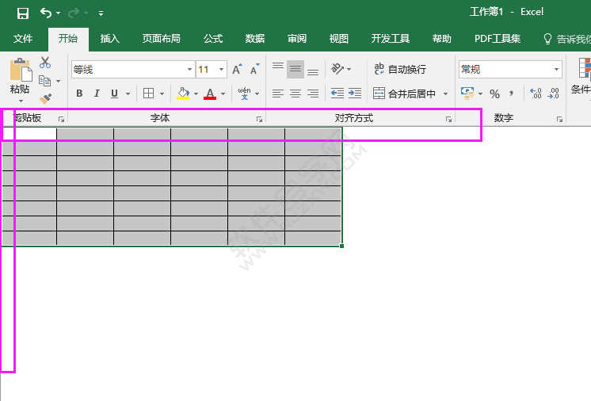Increase decimal places
The height and width of the screenshot is (401, 591).
tap(536, 93)
